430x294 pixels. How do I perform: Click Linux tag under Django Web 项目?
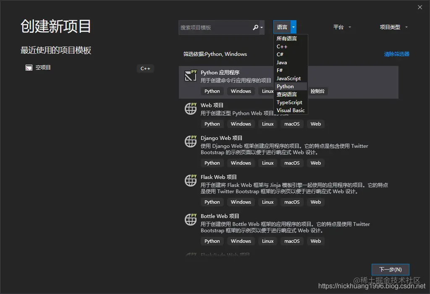(267, 163)
